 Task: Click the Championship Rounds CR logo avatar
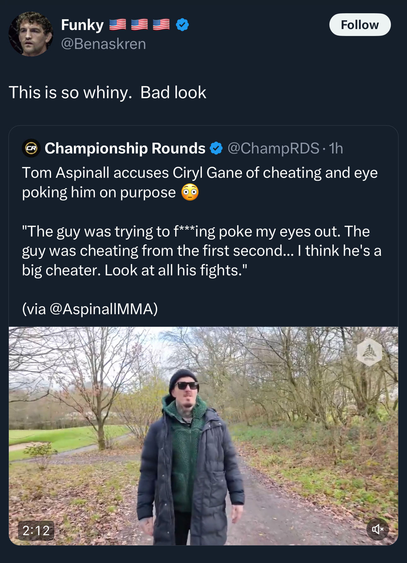pos(31,148)
